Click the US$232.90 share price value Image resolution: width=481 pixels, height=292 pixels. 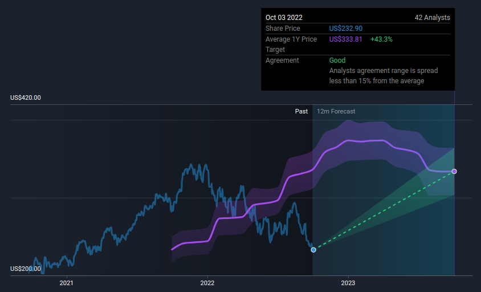pyautogui.click(x=346, y=29)
